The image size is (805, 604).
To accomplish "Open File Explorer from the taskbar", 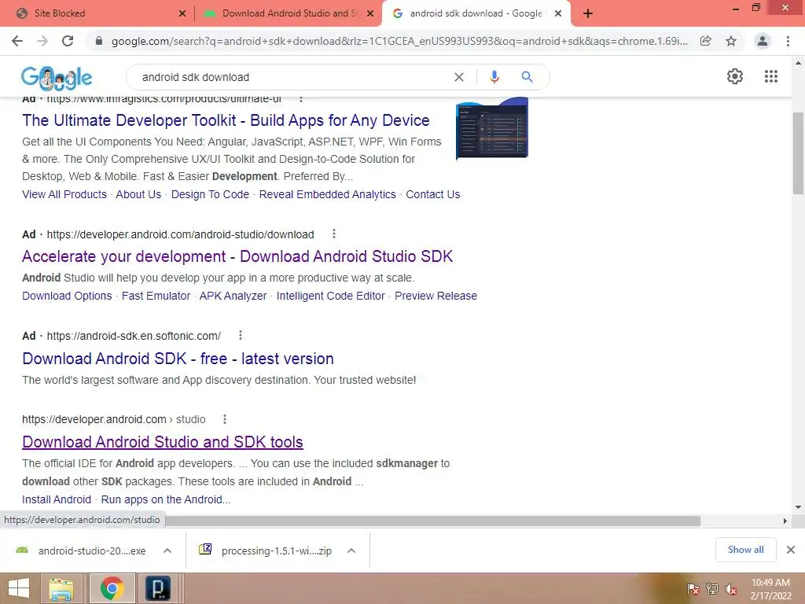I will tap(61, 588).
